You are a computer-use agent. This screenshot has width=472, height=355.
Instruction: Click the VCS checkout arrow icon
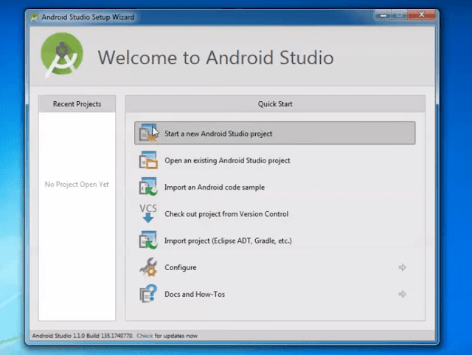coord(147,213)
